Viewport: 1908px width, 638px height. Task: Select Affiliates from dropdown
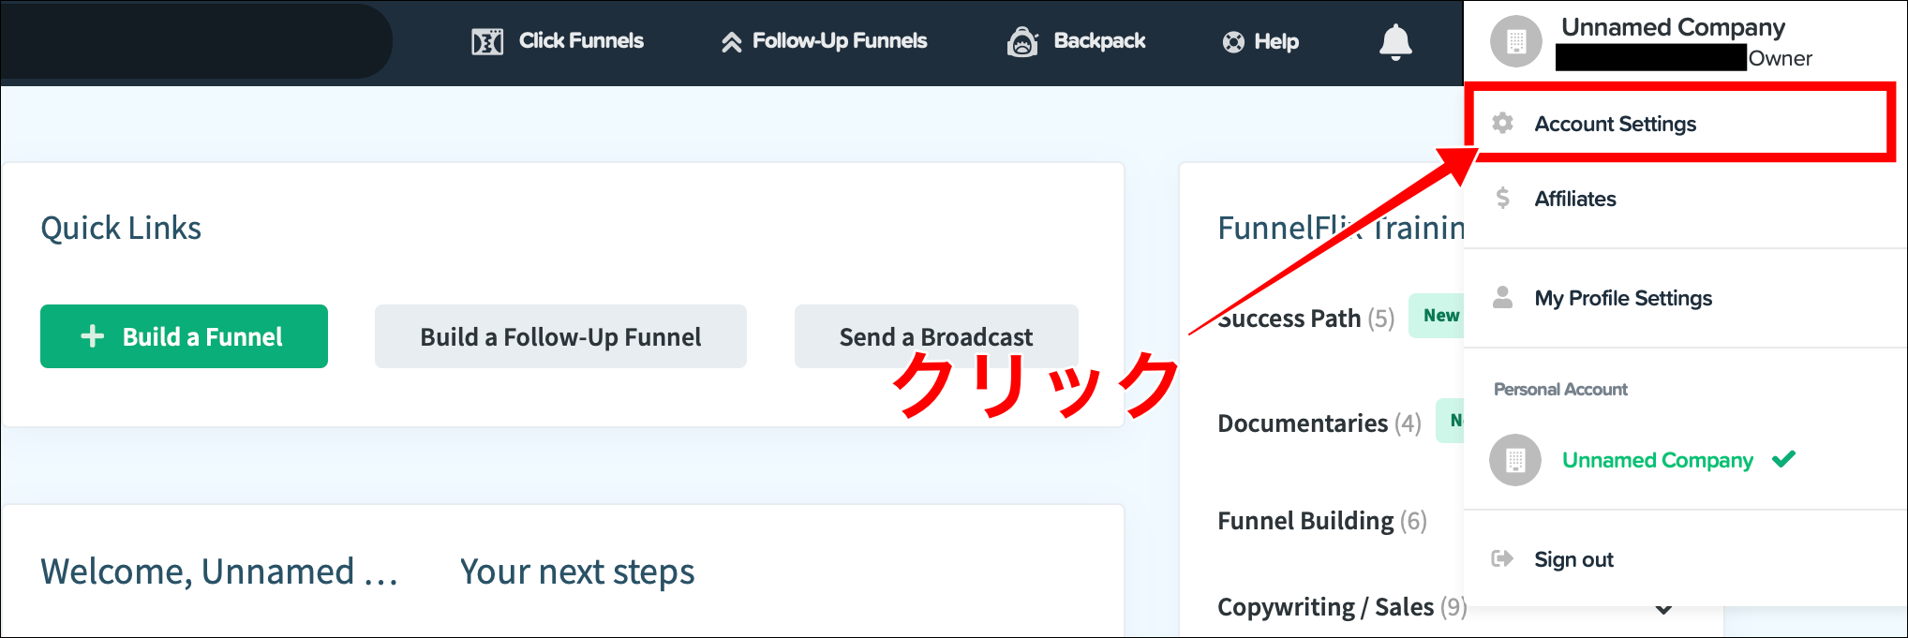(1685, 199)
